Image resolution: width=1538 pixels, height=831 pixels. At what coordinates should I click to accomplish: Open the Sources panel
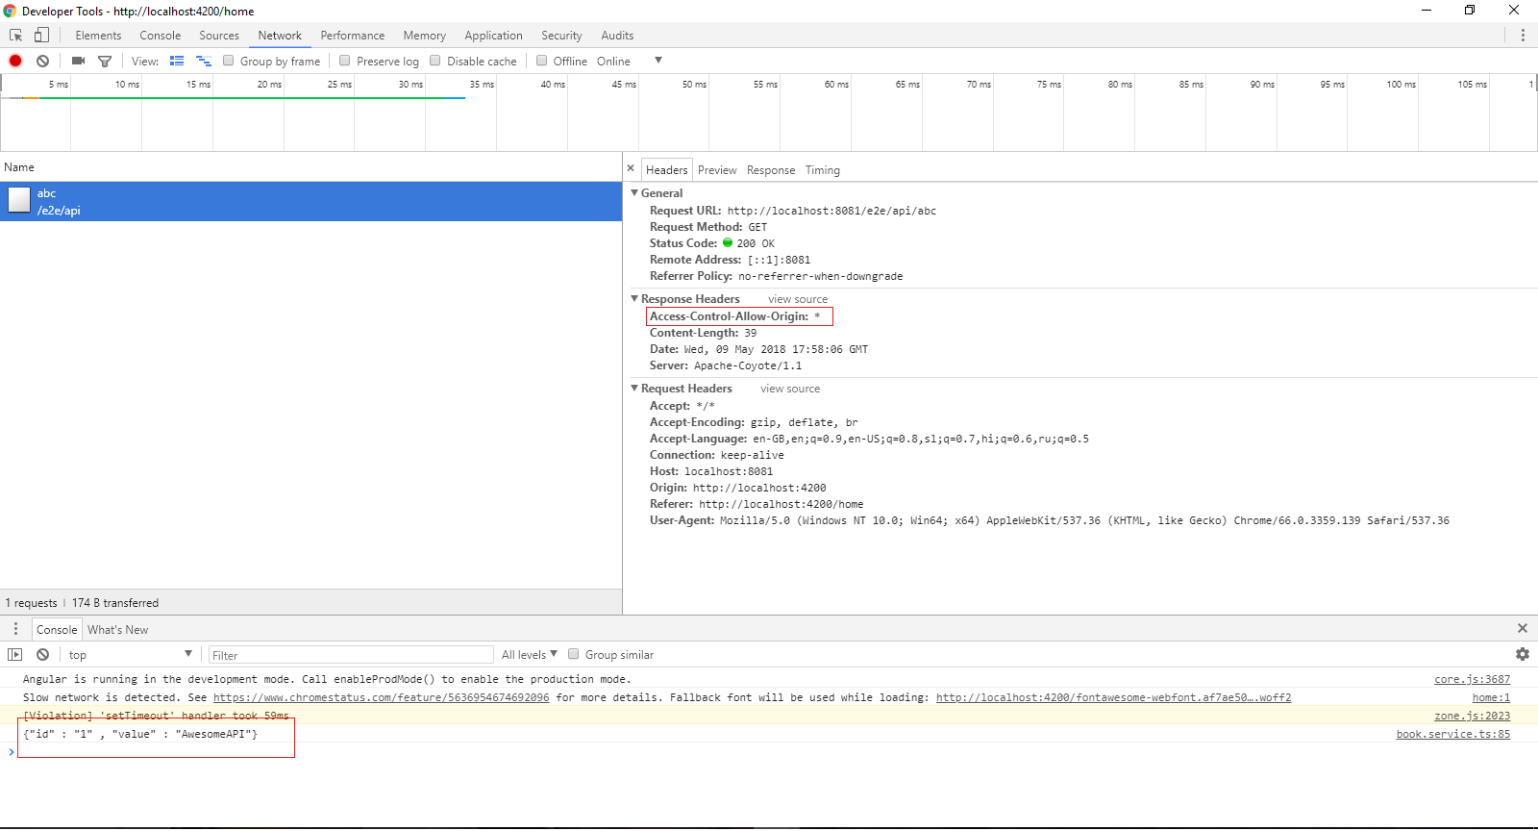tap(219, 36)
